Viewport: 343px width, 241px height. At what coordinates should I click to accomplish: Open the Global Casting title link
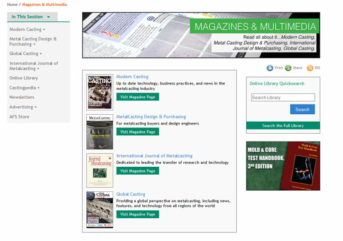point(130,194)
